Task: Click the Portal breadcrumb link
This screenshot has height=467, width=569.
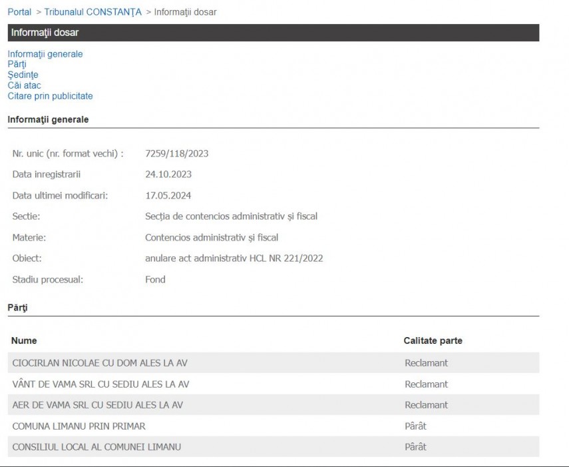Action: coord(19,12)
